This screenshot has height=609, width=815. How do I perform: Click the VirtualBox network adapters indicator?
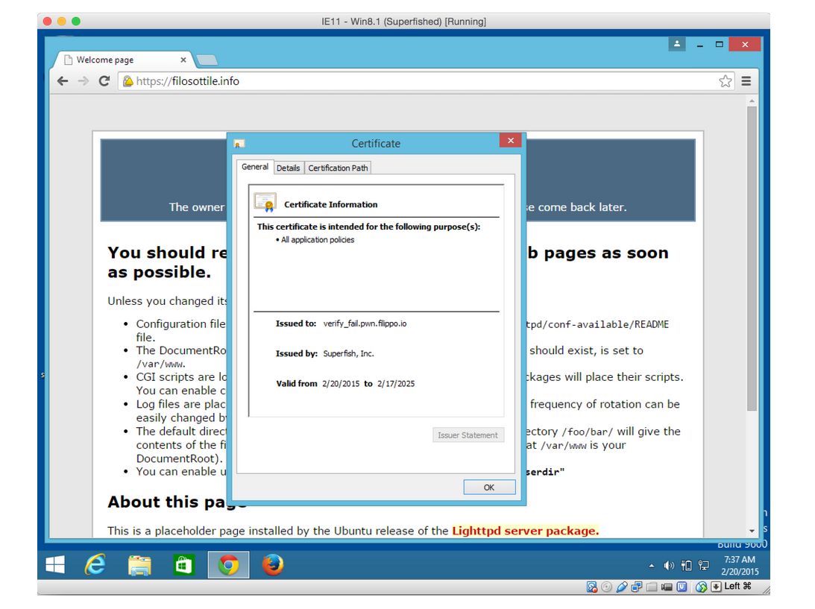(x=637, y=587)
